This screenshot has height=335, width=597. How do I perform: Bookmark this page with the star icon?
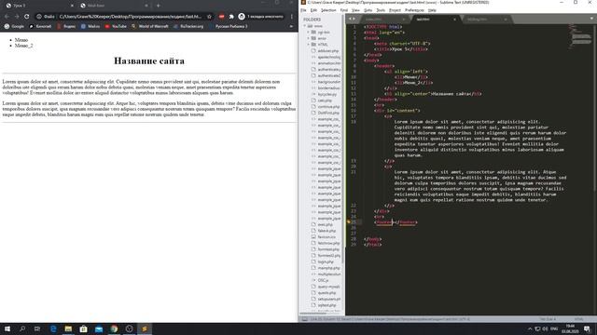click(209, 17)
